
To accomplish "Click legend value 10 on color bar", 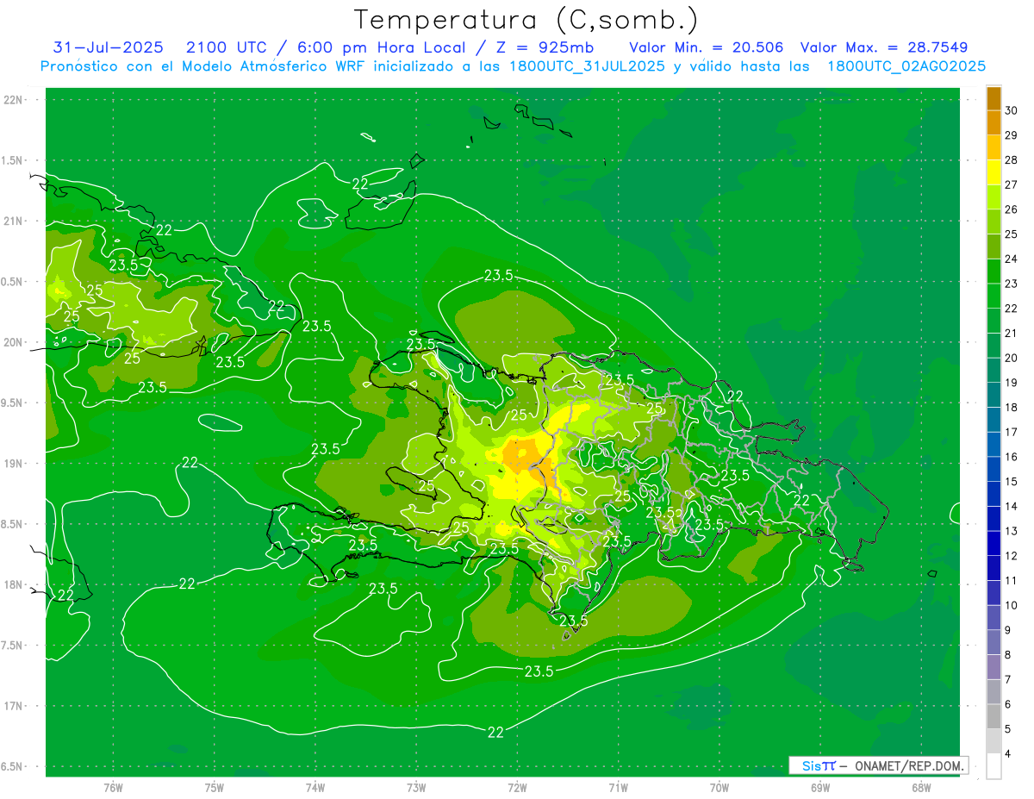I will click(x=1012, y=605).
